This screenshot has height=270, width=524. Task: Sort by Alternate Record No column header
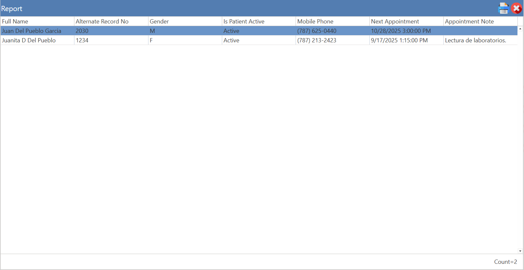coord(111,21)
